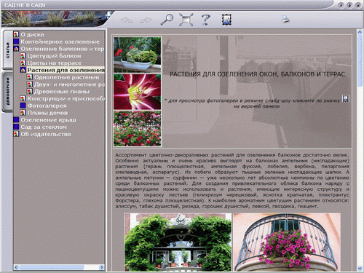
Task: Open the magnifier search tool
Action: tap(167, 20)
